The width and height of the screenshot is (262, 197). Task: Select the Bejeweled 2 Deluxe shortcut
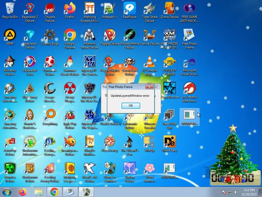30,12
